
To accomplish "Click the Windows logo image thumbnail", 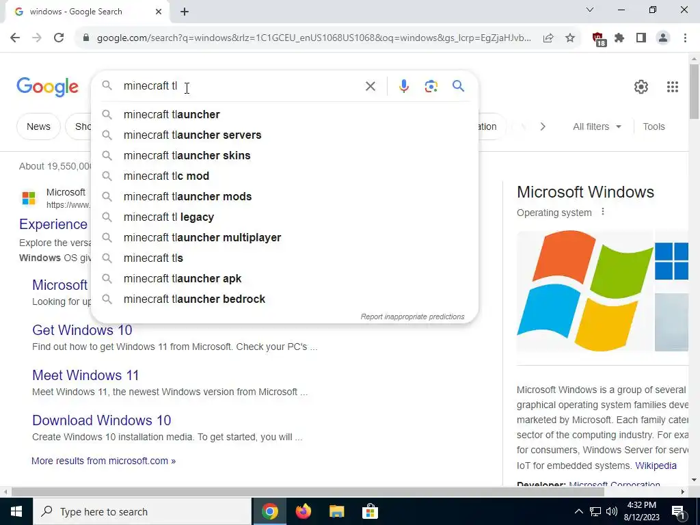I will point(585,291).
